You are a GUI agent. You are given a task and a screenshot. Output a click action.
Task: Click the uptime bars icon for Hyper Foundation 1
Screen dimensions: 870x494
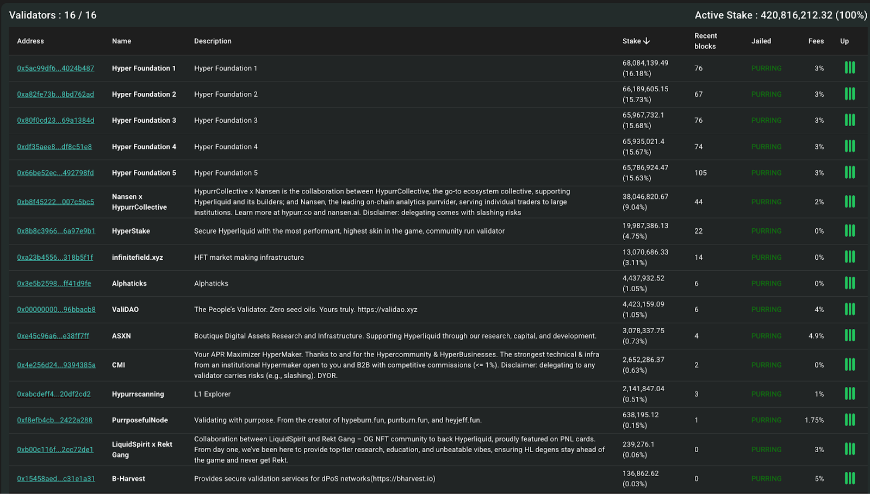[849, 68]
